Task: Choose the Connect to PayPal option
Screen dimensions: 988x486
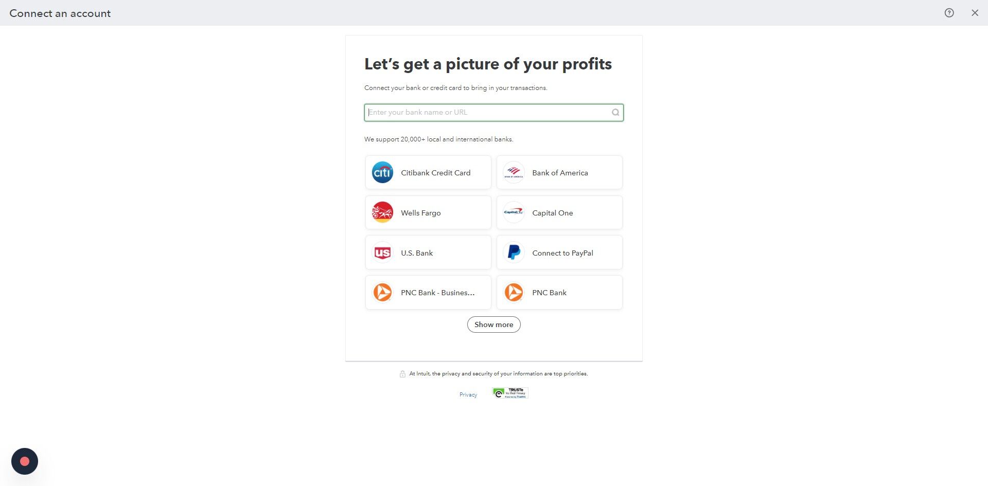Action: point(559,253)
